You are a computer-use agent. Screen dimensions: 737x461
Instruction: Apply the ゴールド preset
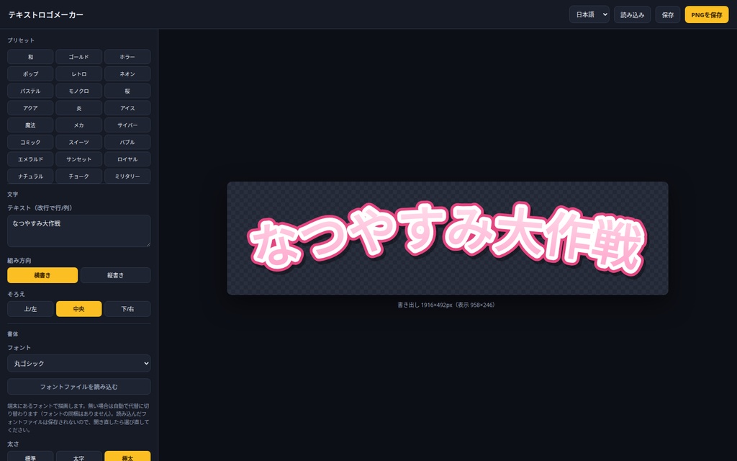click(79, 57)
